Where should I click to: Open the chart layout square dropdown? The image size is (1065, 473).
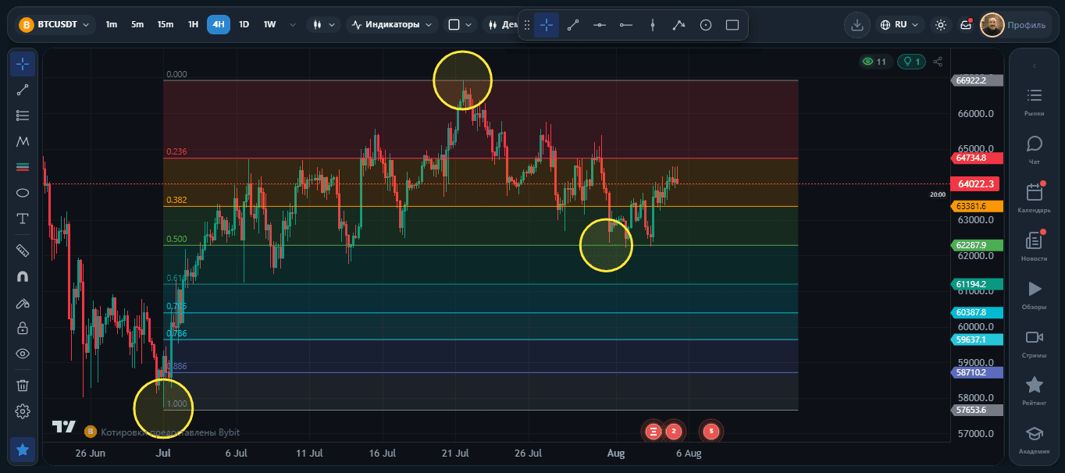460,25
